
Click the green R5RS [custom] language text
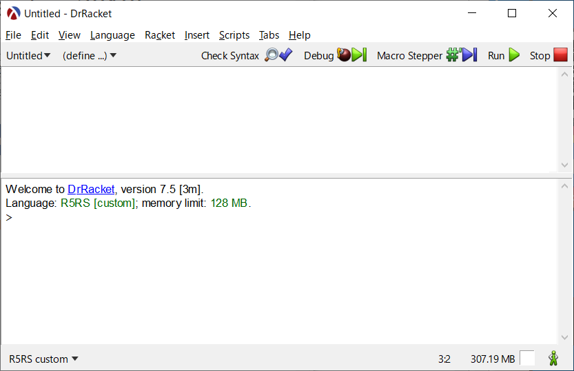[x=98, y=203]
